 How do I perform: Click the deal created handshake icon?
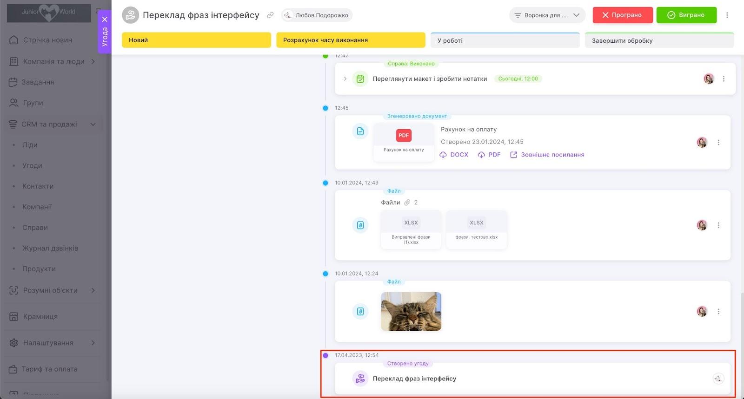pyautogui.click(x=360, y=379)
